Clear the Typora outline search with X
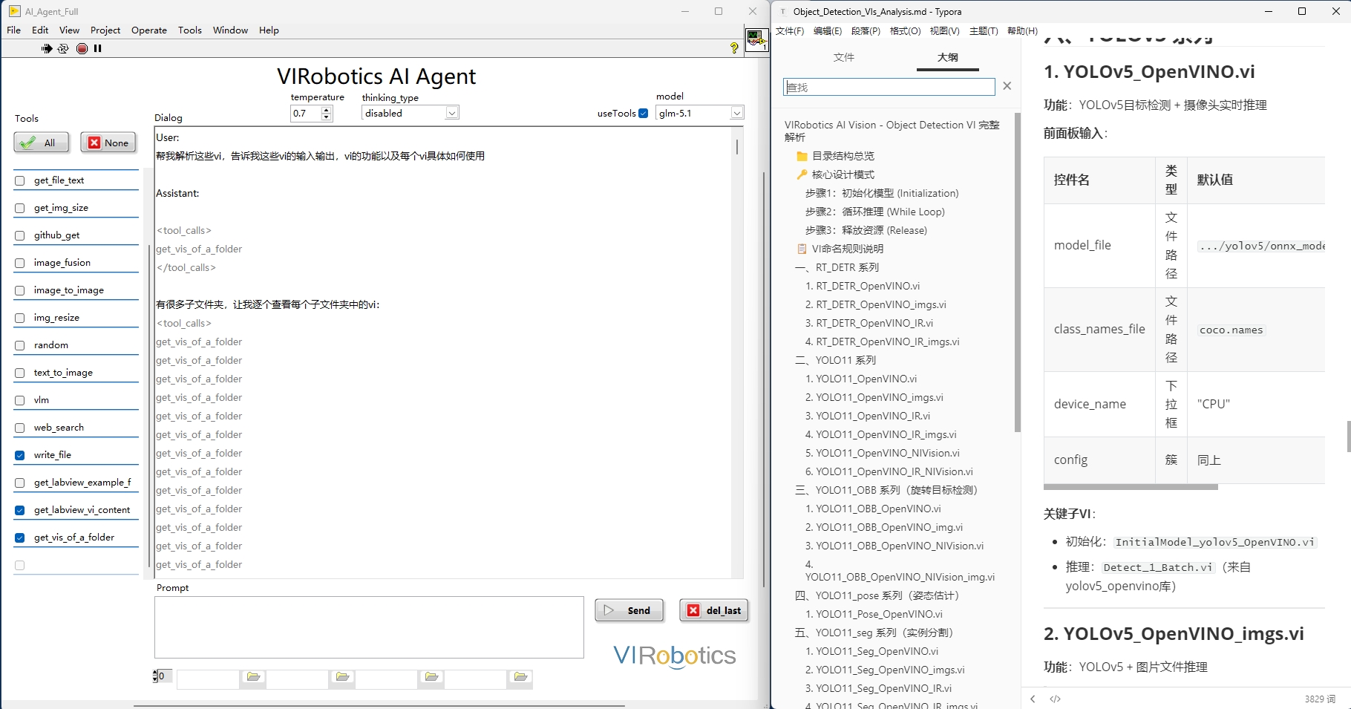This screenshot has height=709, width=1351. 1007,86
